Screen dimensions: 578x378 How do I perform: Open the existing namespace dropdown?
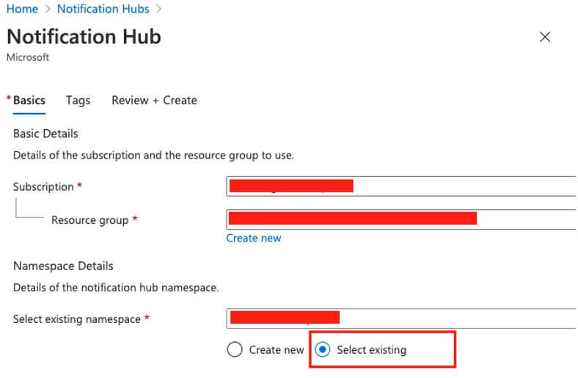(x=401, y=318)
